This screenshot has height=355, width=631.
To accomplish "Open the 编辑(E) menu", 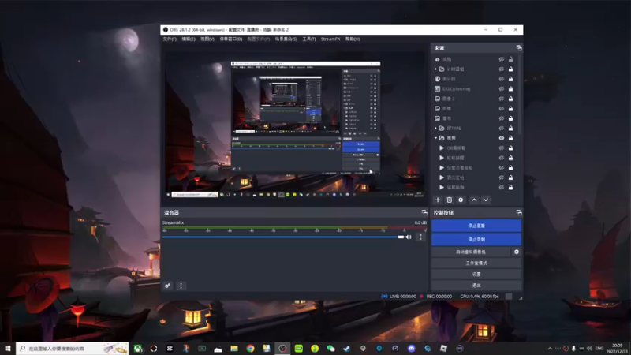I will point(189,39).
